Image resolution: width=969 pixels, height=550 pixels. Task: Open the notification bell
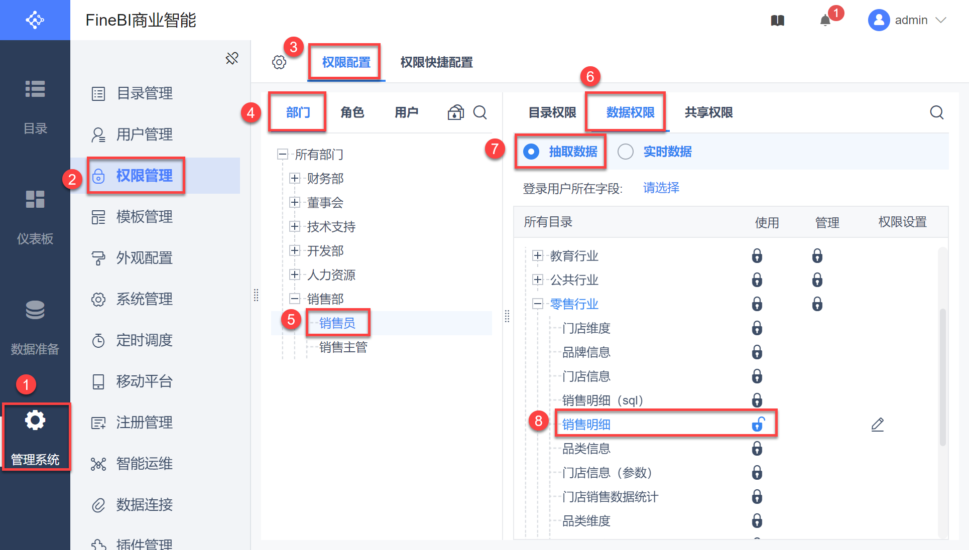825,21
